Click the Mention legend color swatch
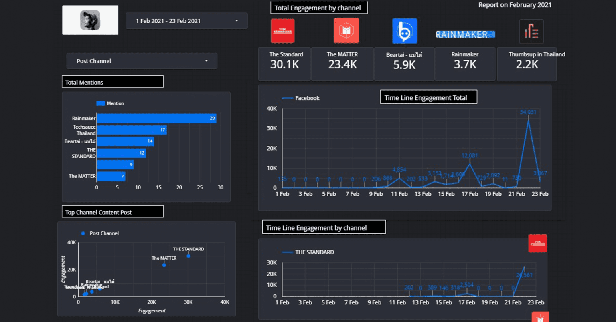616x322 pixels. 101,103
